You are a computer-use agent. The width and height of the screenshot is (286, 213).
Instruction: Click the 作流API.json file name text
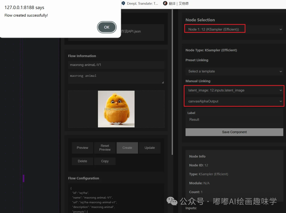131,31
